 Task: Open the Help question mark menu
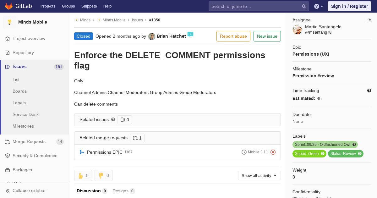319,6
